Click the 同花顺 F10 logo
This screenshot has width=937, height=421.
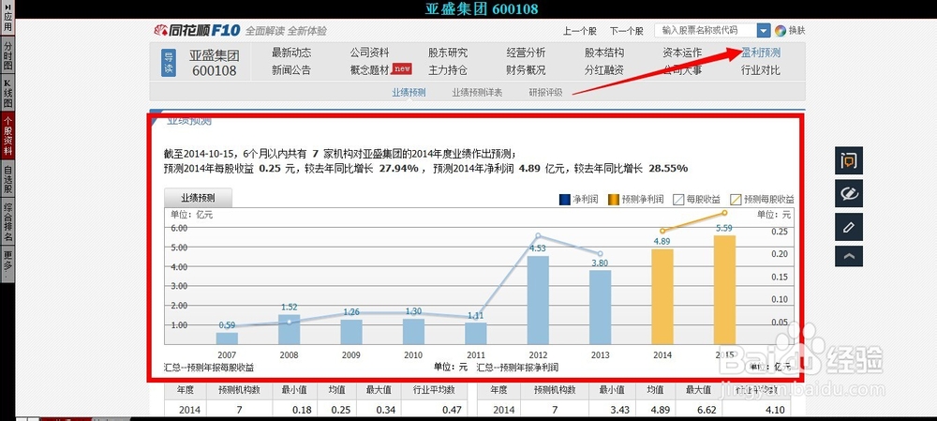[197, 30]
